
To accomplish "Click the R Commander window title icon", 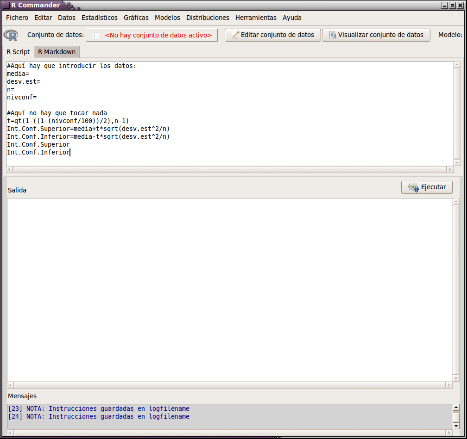I will tap(6, 5).
